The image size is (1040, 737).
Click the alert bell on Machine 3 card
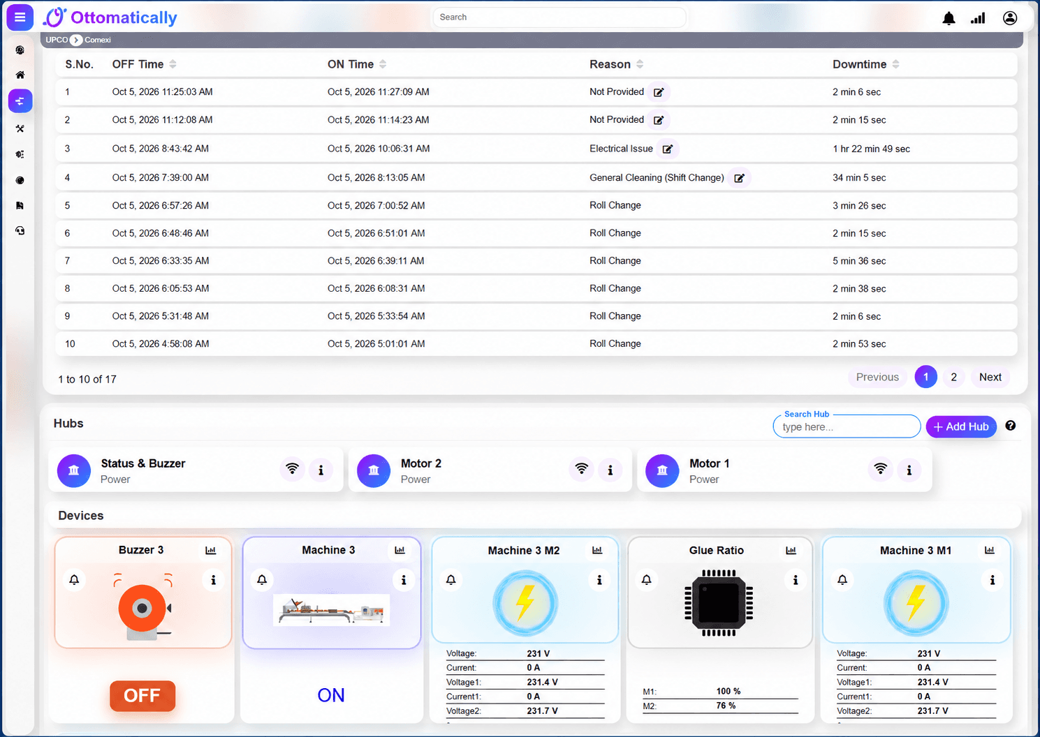click(262, 580)
